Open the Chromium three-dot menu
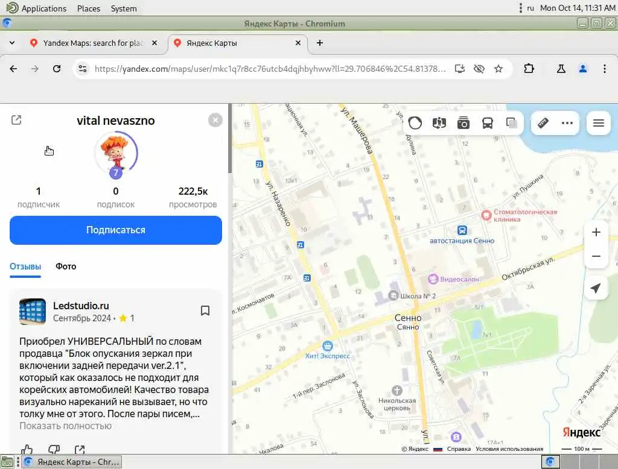Image resolution: width=618 pixels, height=469 pixels. [605, 69]
